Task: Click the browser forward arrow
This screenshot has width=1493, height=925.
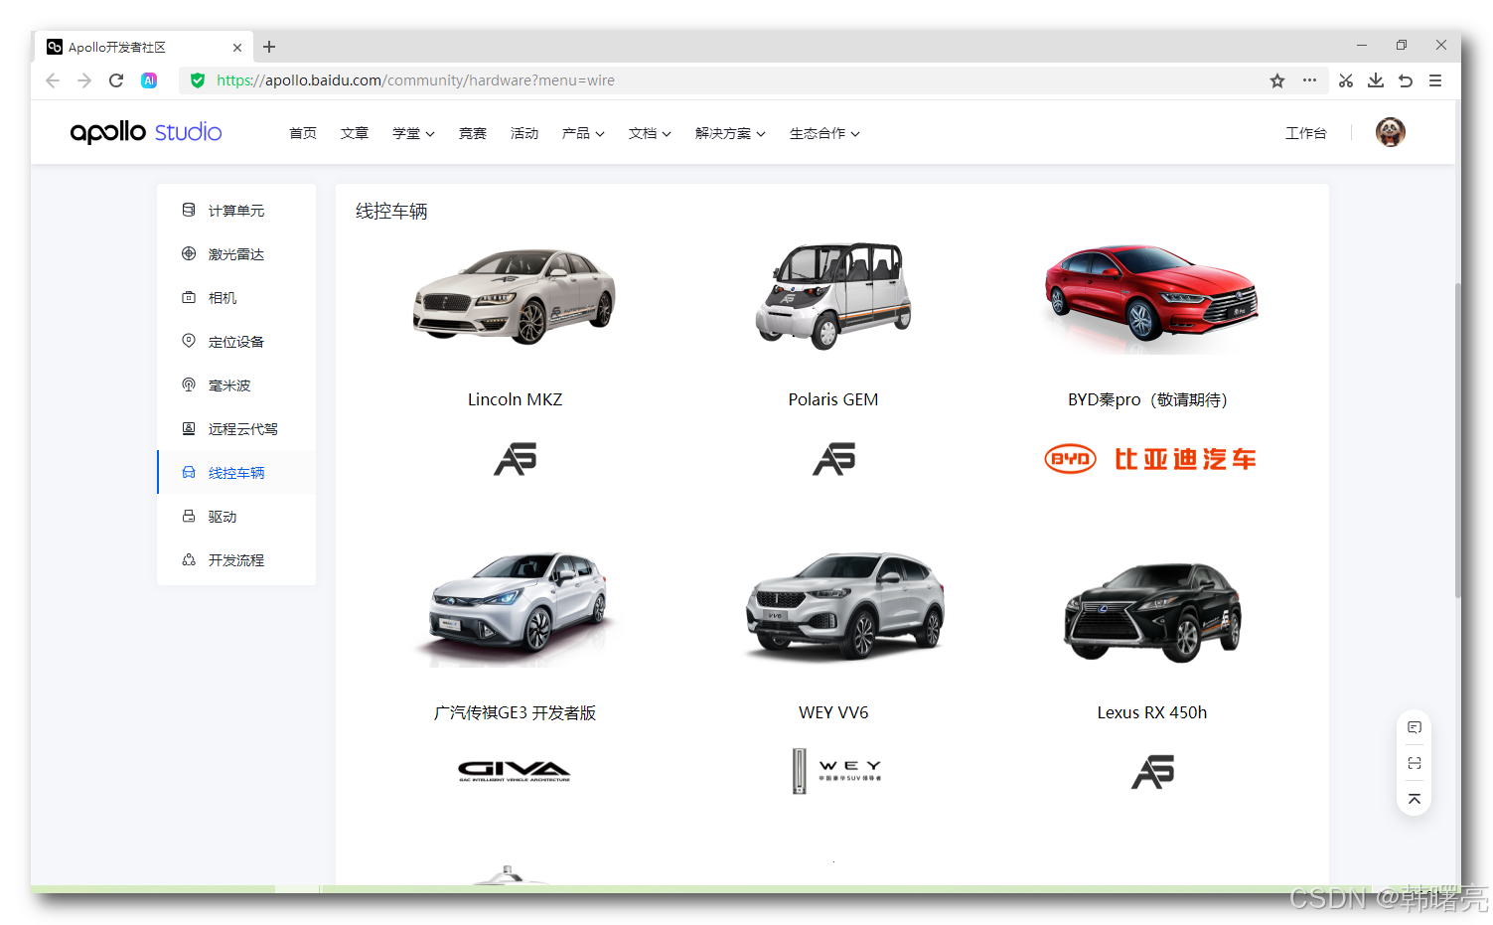Action: pyautogui.click(x=84, y=80)
